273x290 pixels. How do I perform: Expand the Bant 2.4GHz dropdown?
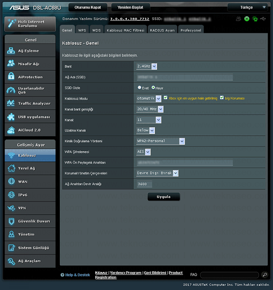click(x=146, y=66)
